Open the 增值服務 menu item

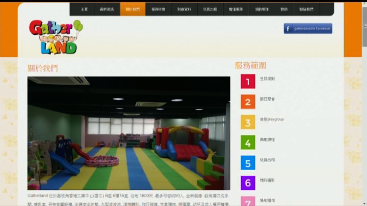pyautogui.click(x=236, y=9)
